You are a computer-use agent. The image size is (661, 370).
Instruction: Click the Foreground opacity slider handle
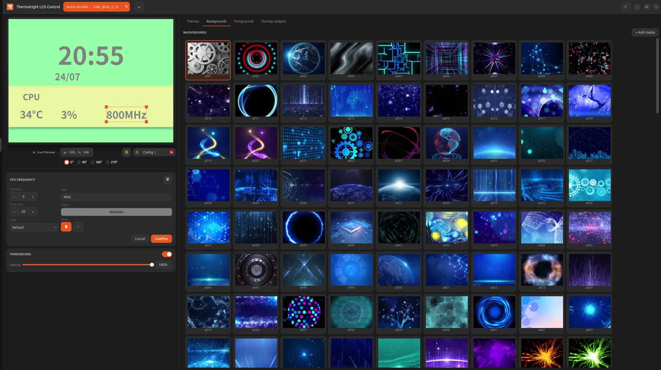click(152, 265)
